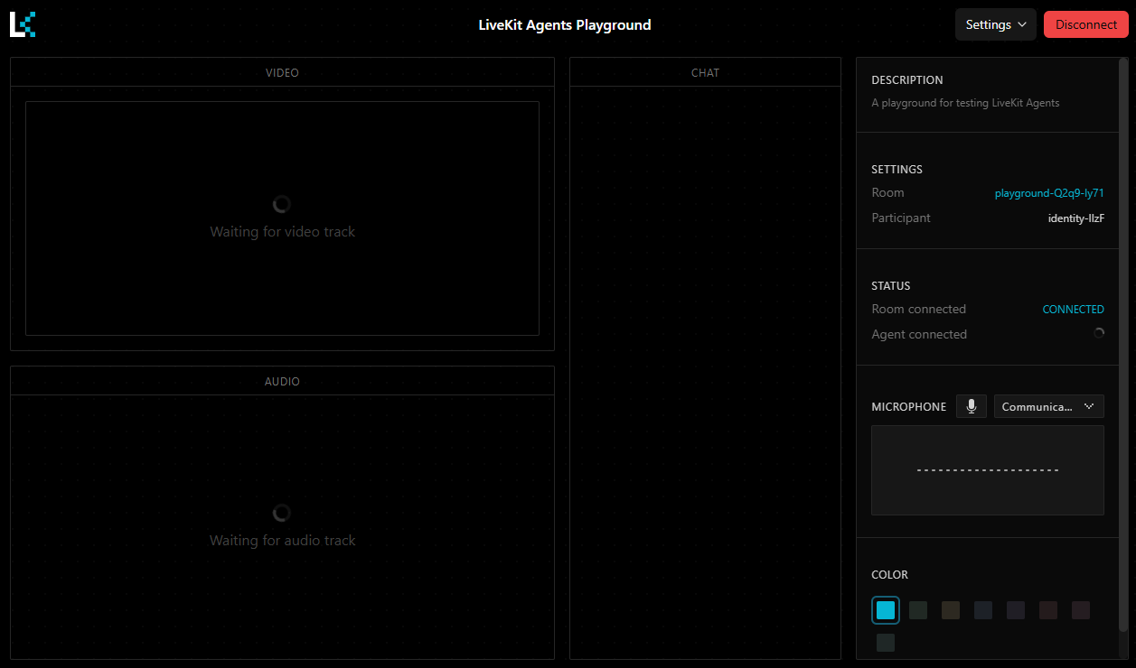The height and width of the screenshot is (668, 1136).
Task: Click the right panel vertical scrollbar
Action: click(1123, 345)
